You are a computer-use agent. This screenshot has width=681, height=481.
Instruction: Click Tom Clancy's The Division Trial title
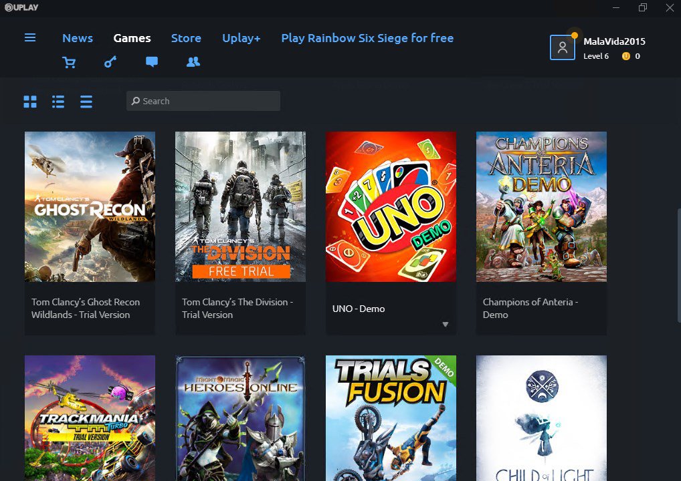coord(237,309)
